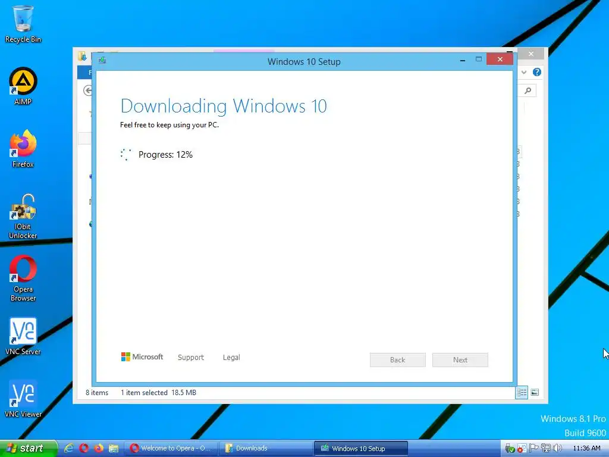This screenshot has height=457, width=609.
Task: Click the back arrow in Downloads window
Action: click(88, 90)
